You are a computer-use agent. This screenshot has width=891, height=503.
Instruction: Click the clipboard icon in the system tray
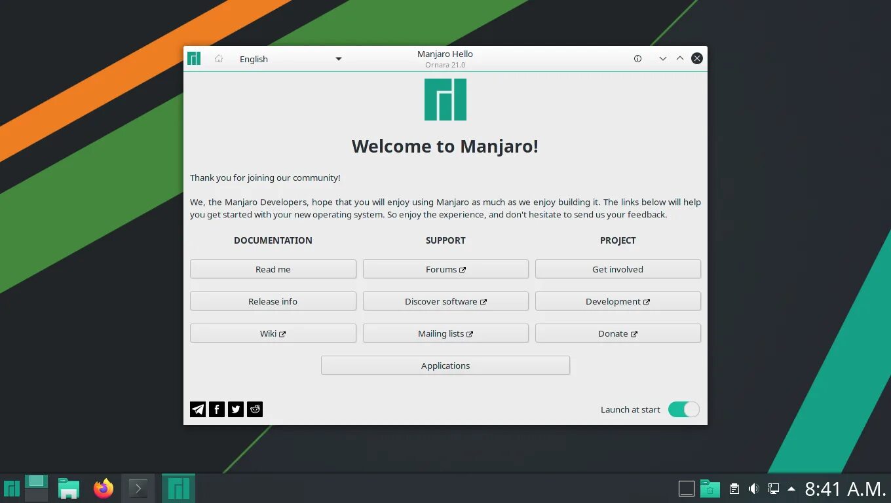[x=734, y=488]
